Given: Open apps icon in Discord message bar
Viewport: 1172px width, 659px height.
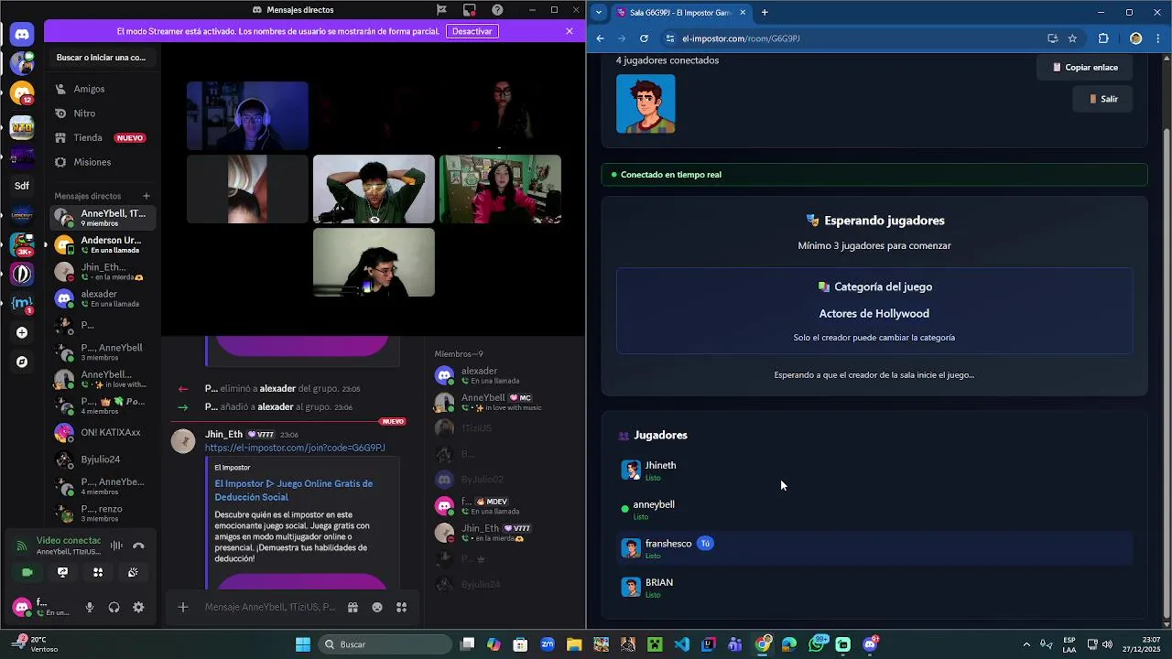Looking at the screenshot, I should coord(401,607).
